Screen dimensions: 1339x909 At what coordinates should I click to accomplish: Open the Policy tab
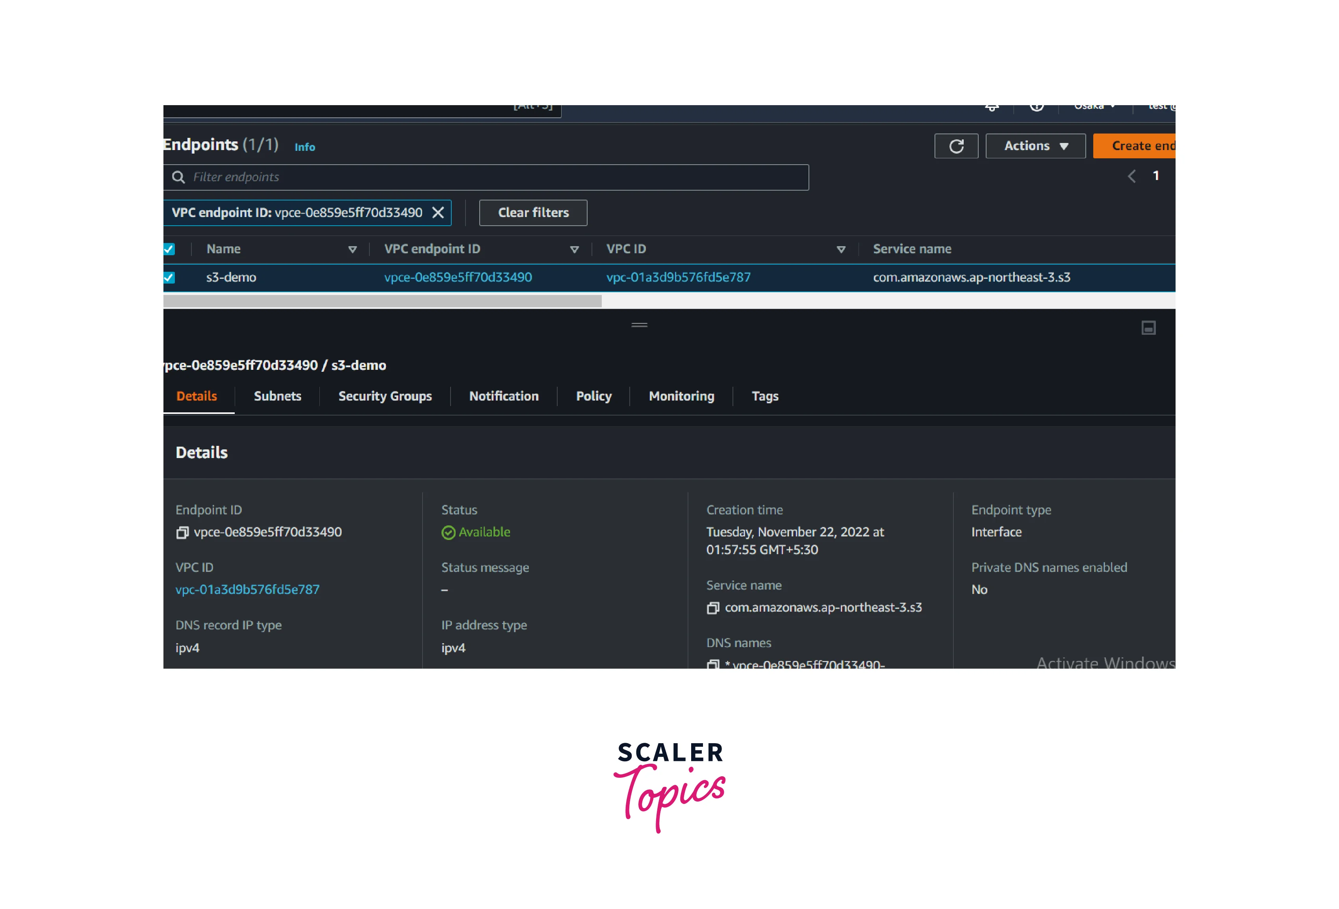[593, 396]
